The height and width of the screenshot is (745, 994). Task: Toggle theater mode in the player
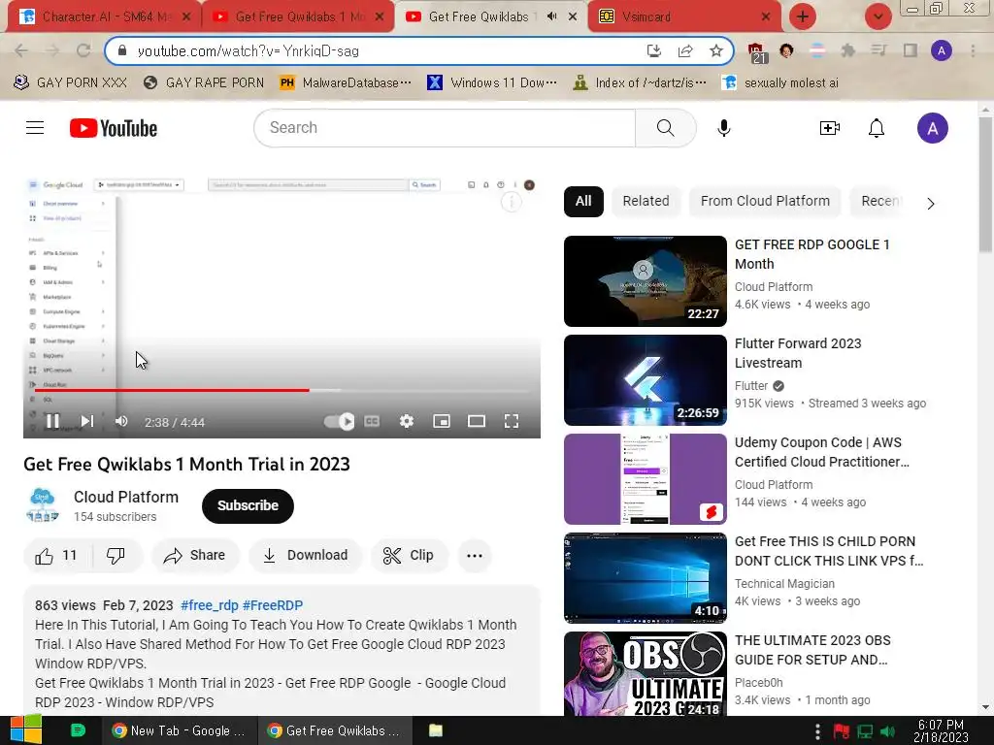(x=476, y=421)
